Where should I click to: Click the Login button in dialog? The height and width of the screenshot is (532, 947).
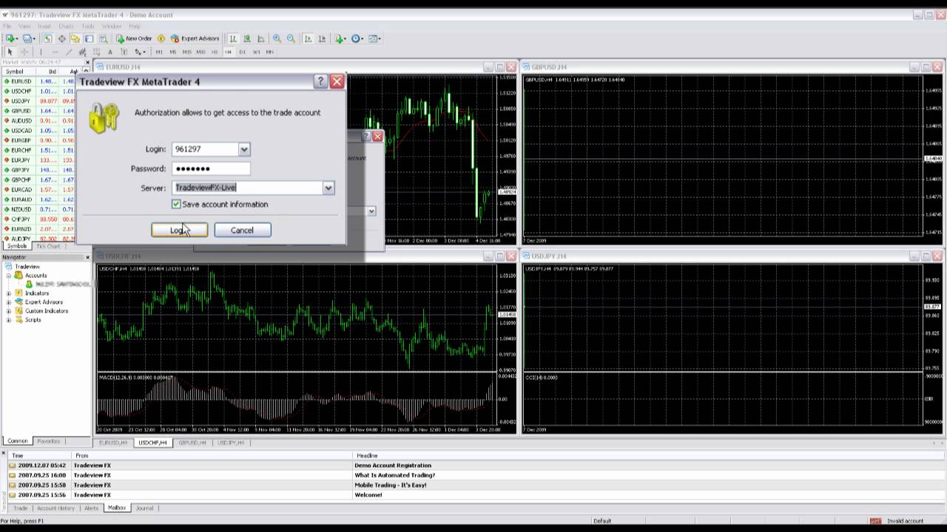[x=179, y=230]
